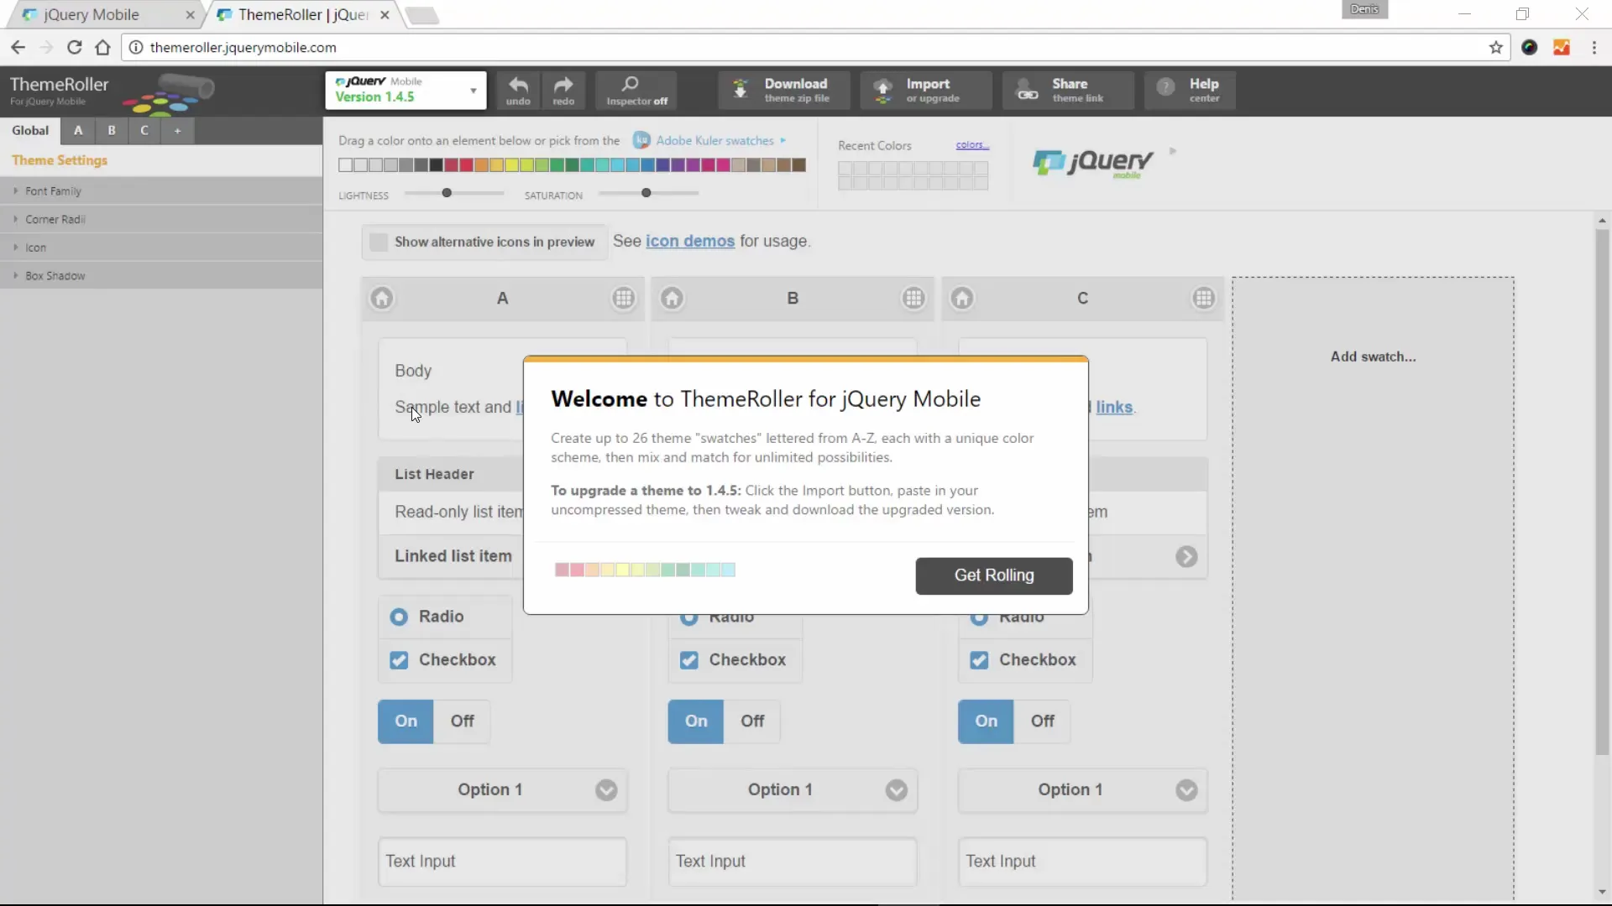
Task: Reload the page with browser refresh
Action: tap(74, 48)
